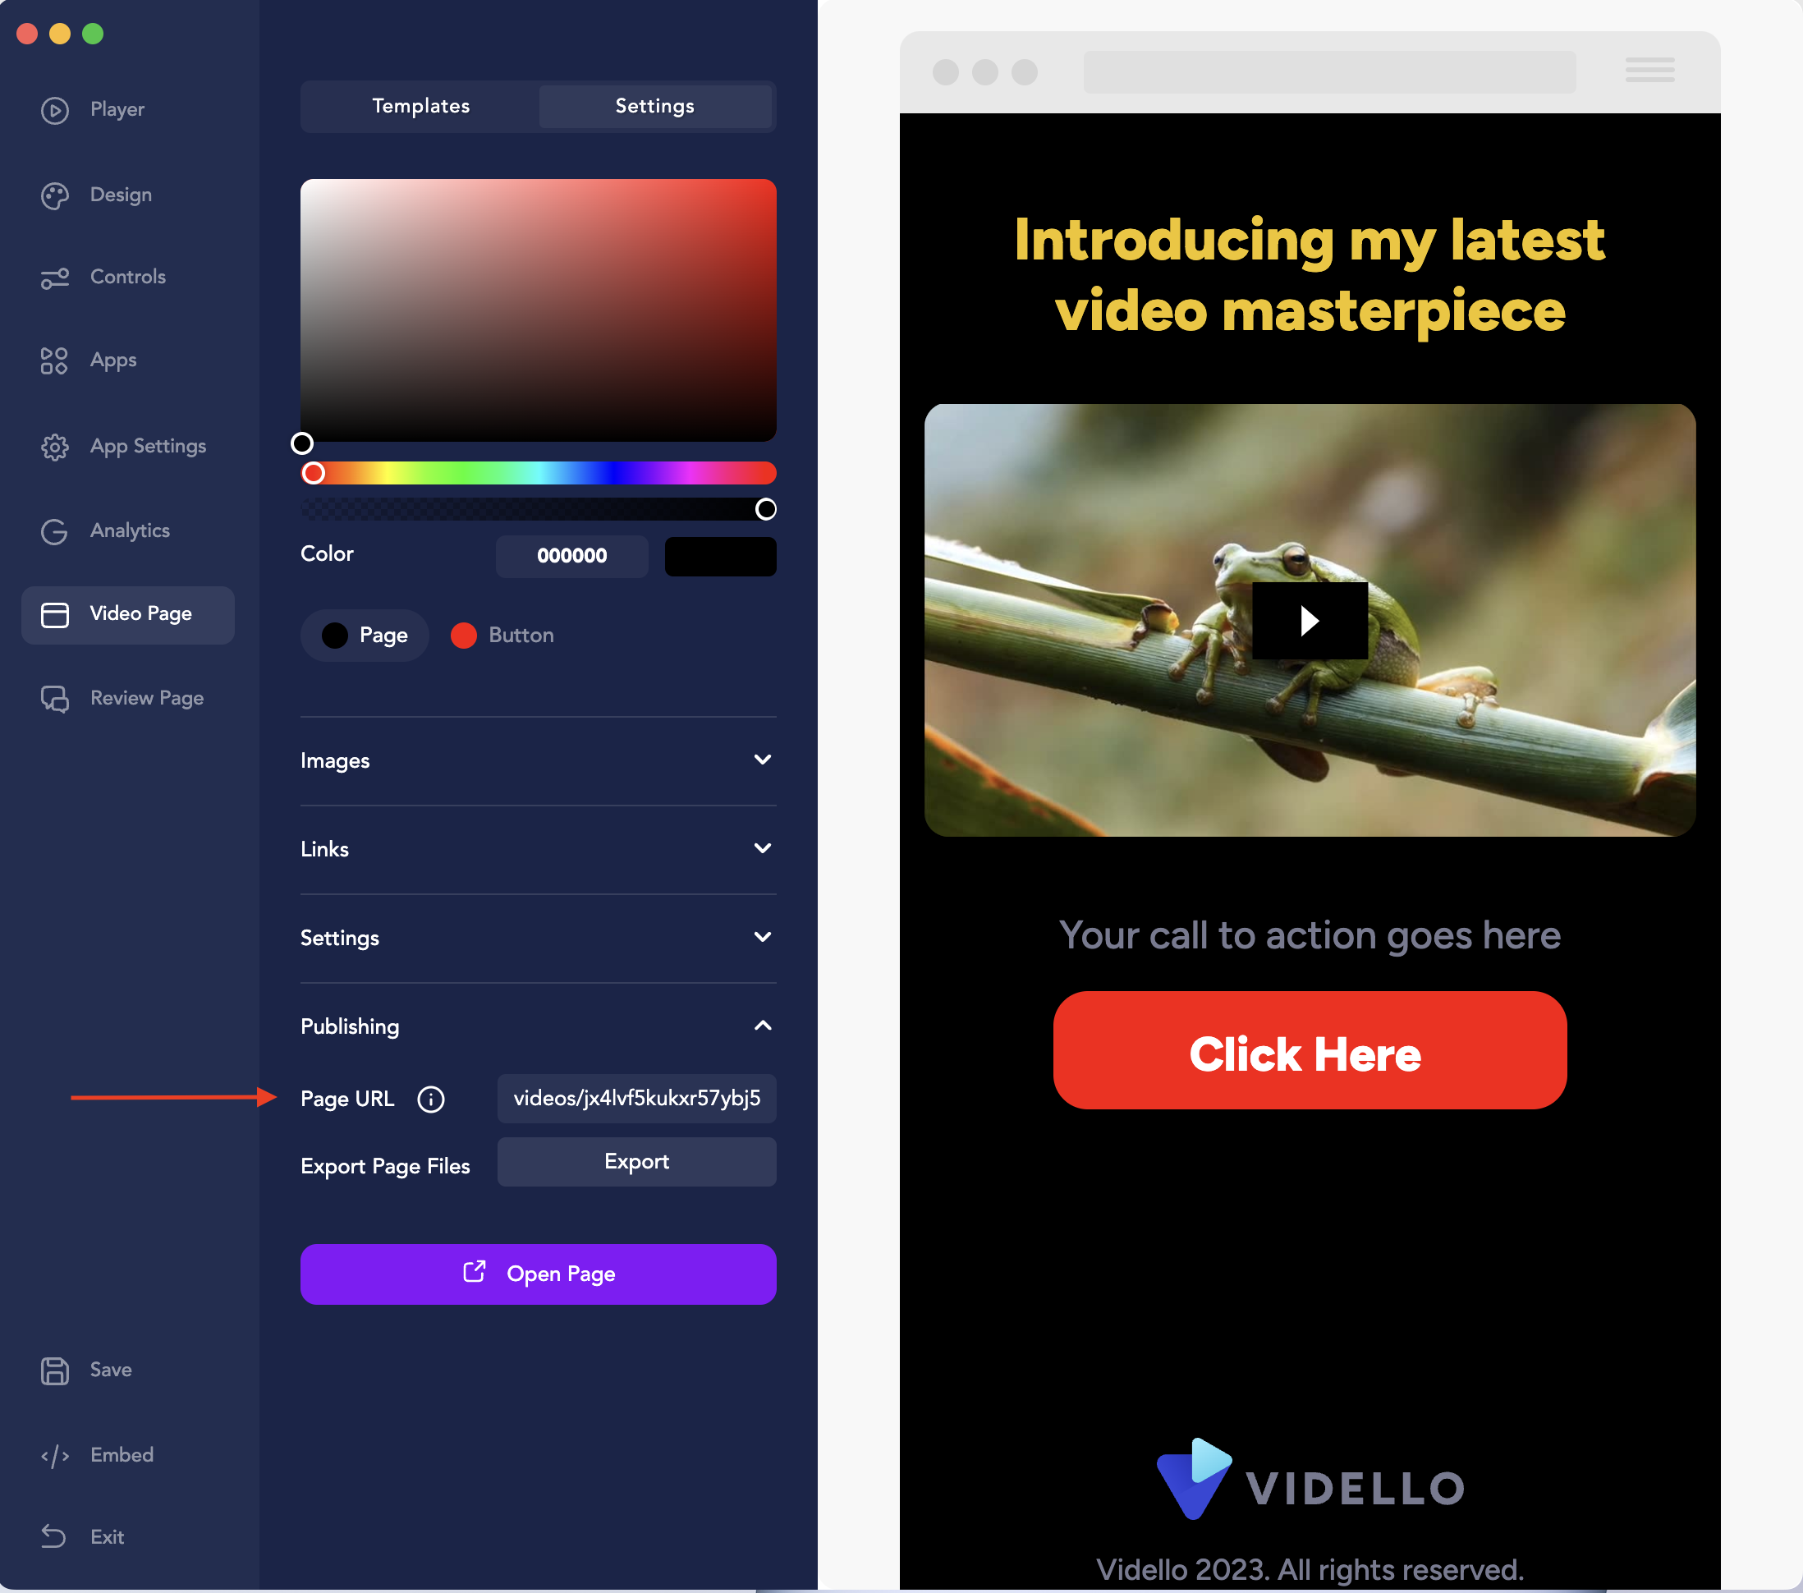Open the Player menu label
Screen dimensions: 1803x1593
tap(117, 110)
